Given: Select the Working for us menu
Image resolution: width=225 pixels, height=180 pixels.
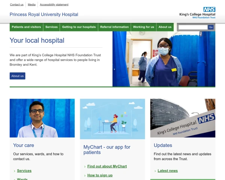Looking at the screenshot, I should pos(144,27).
